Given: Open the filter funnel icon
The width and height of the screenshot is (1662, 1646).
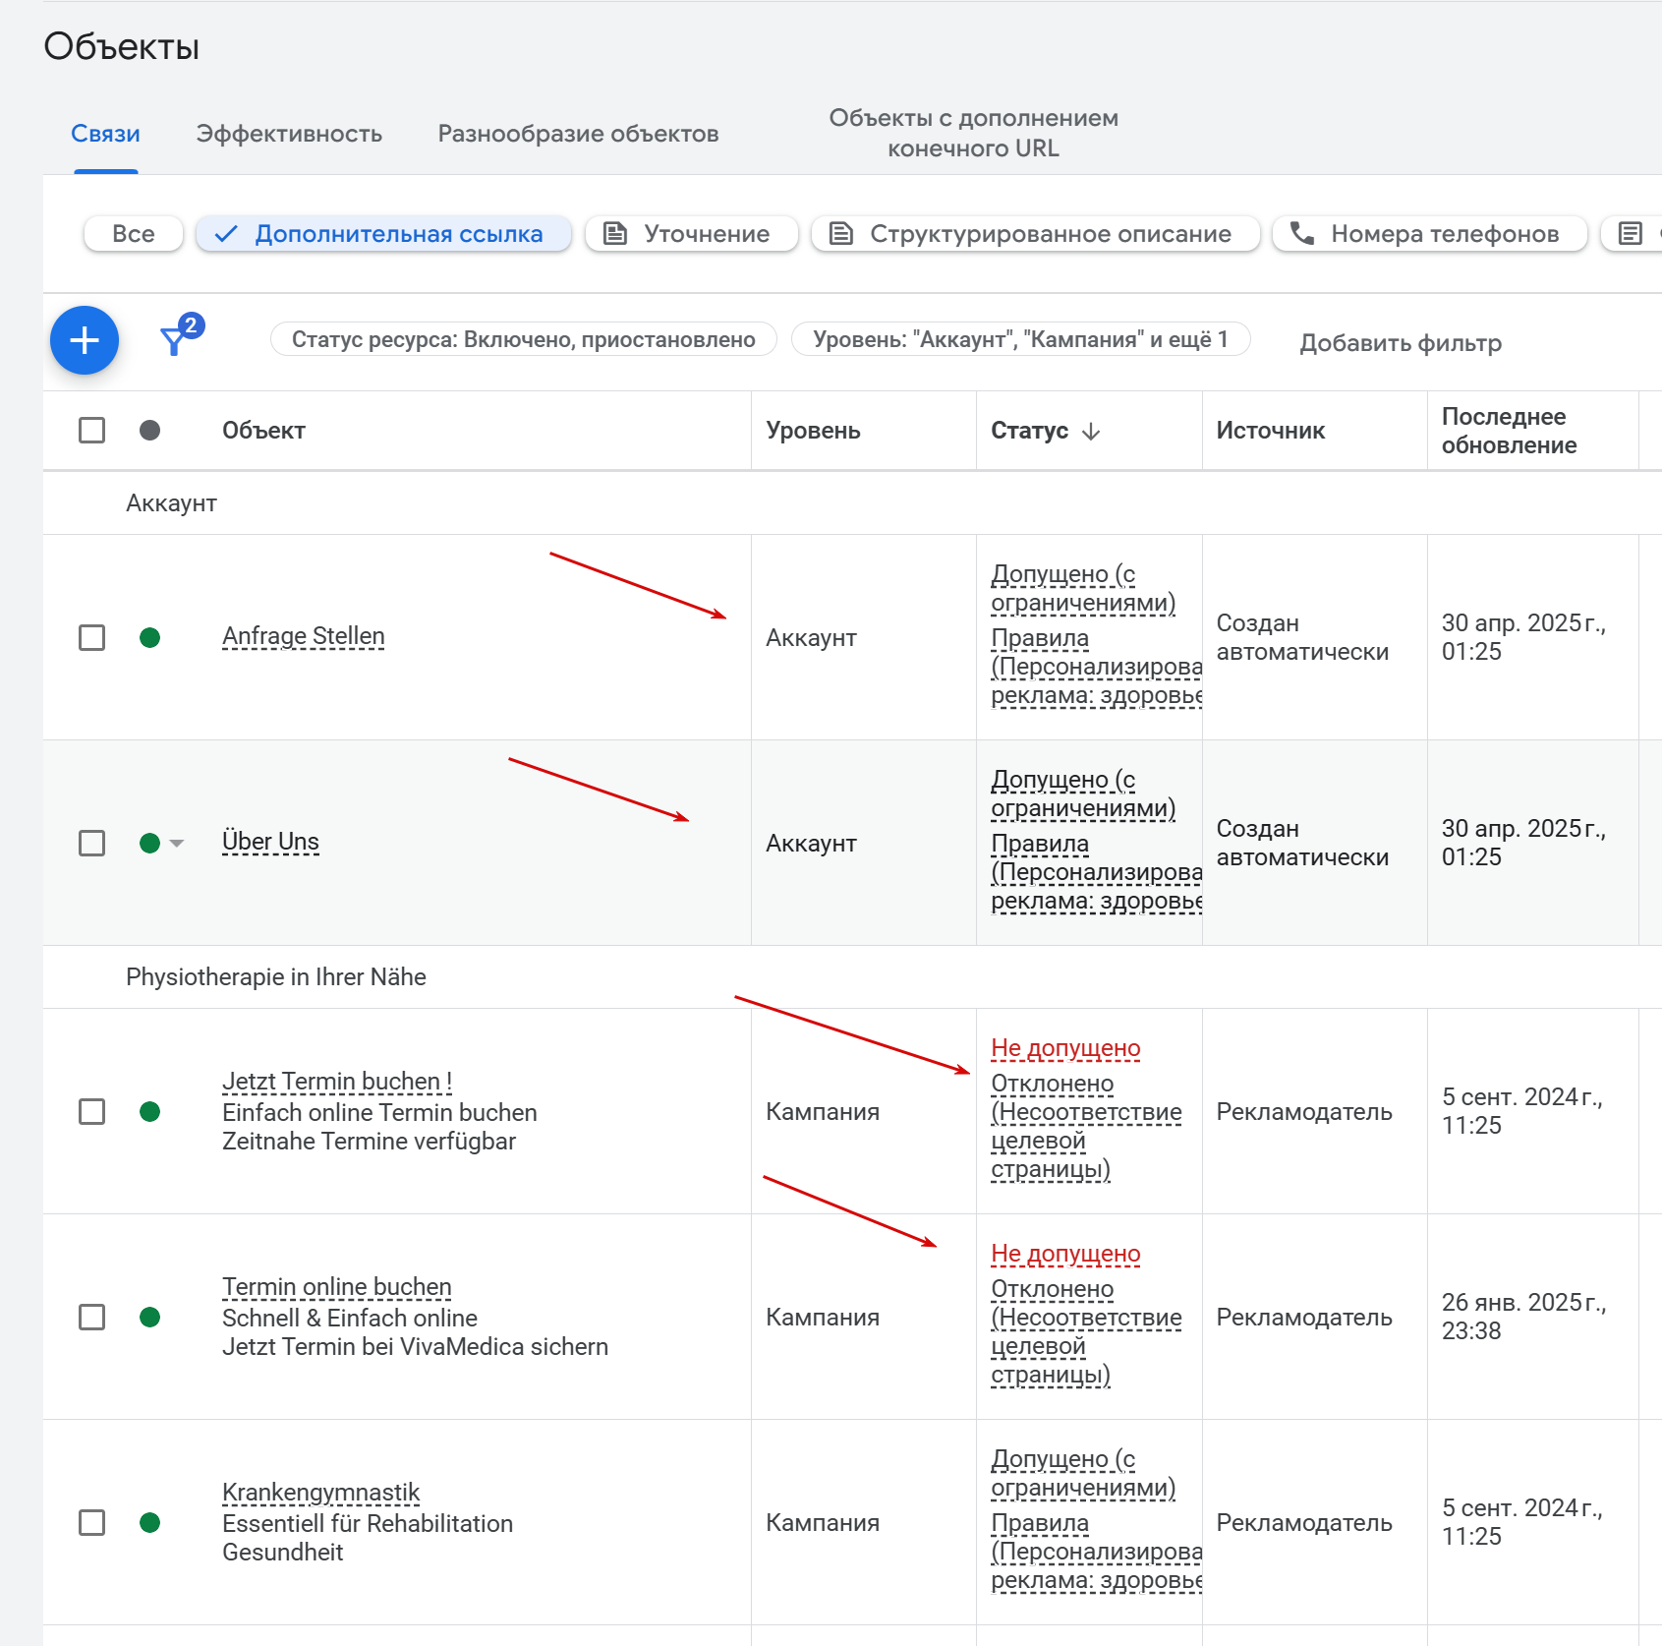Looking at the screenshot, I should click(x=174, y=340).
